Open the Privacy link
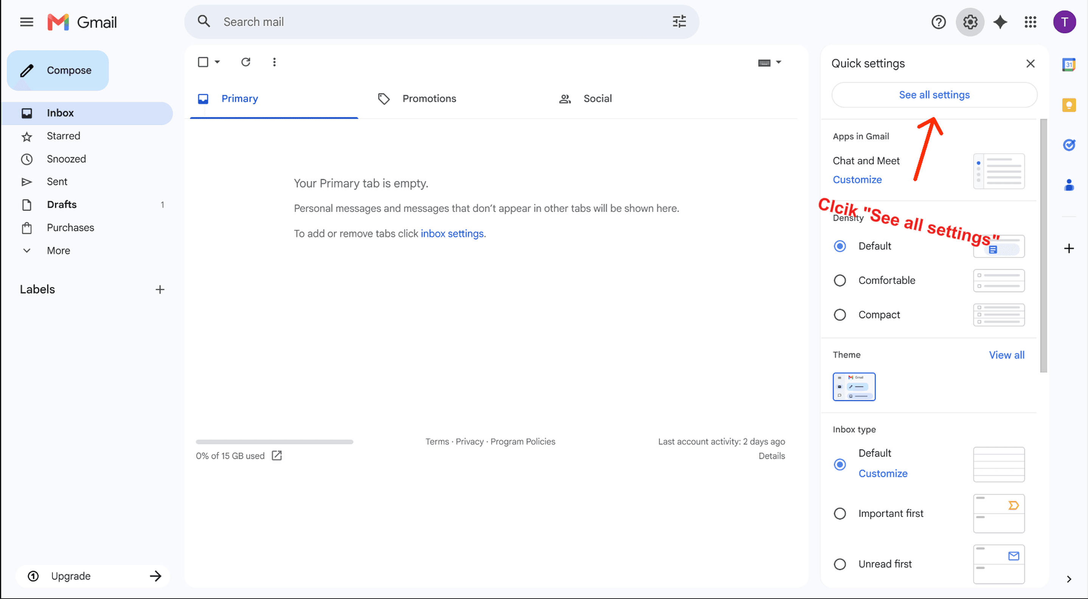 tap(470, 441)
